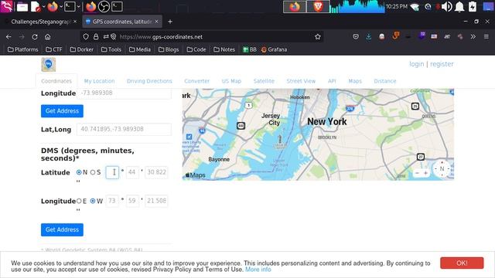
Task: Click upper Get Address button
Action: coord(62,111)
